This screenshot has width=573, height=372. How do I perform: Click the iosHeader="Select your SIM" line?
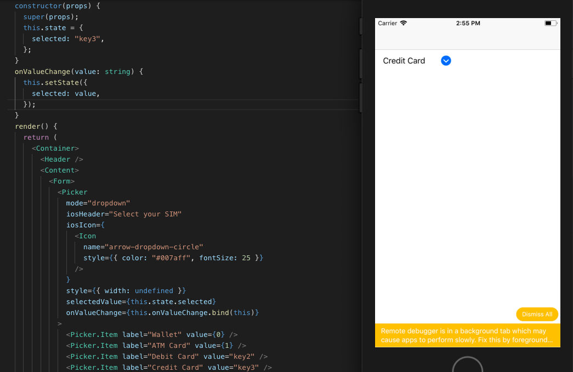[124, 214]
